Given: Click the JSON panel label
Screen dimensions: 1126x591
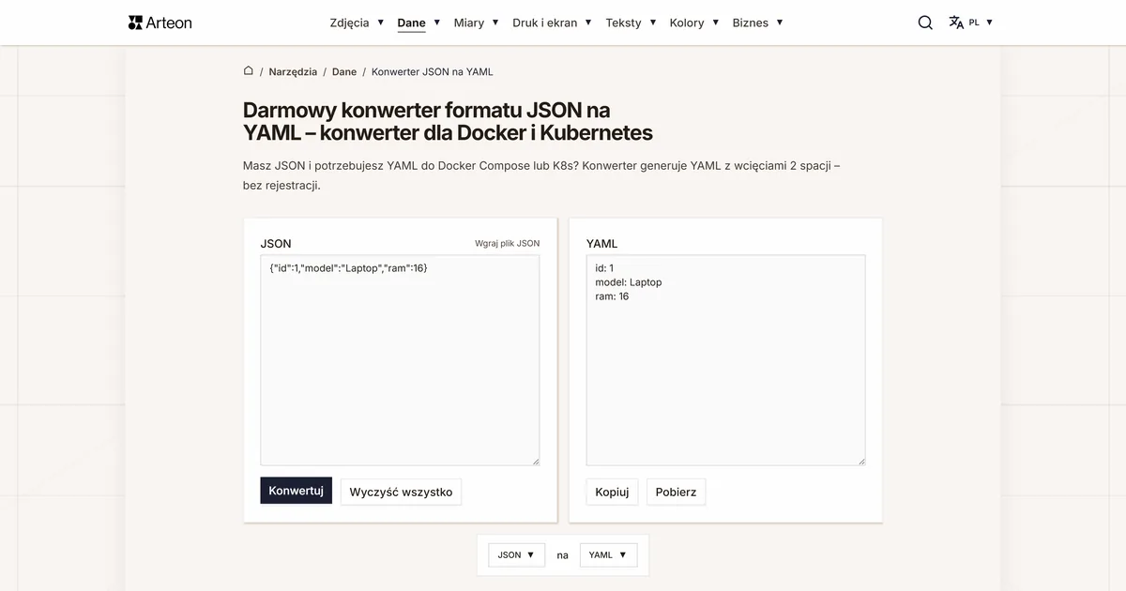Looking at the screenshot, I should click(276, 243).
